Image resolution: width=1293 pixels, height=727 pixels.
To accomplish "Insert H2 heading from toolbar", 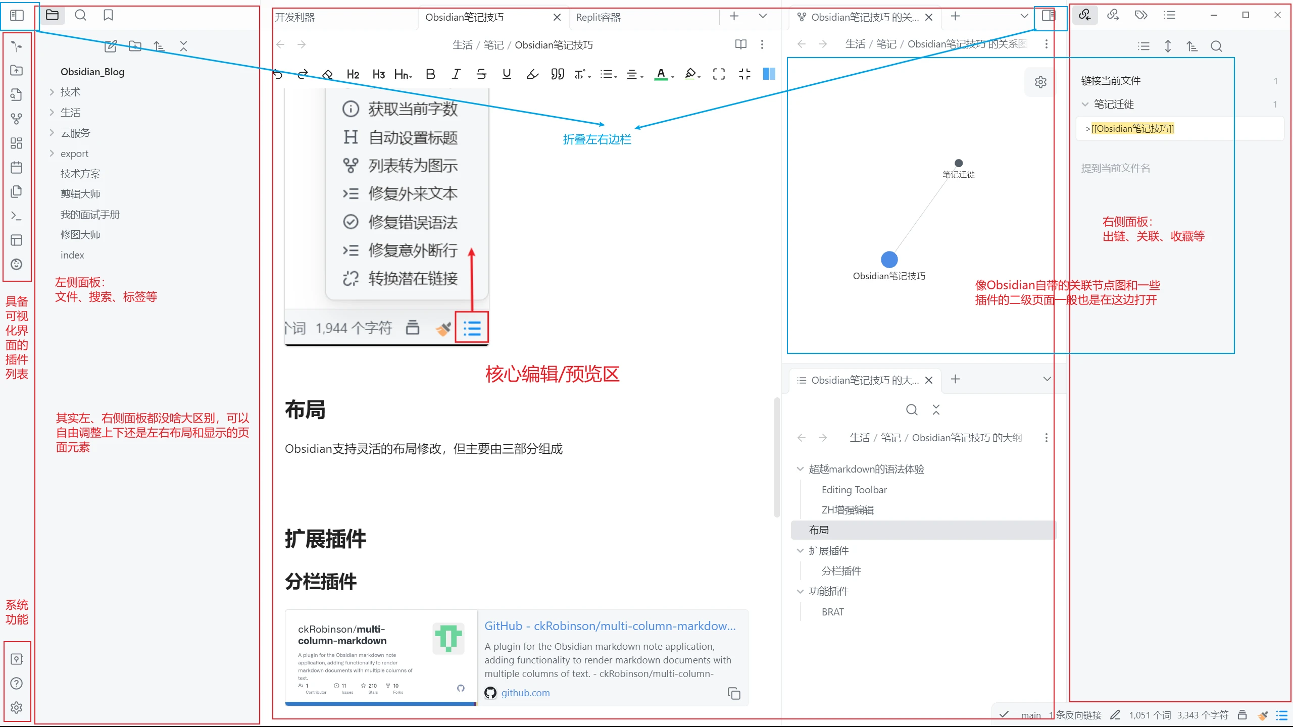I will tap(353, 74).
